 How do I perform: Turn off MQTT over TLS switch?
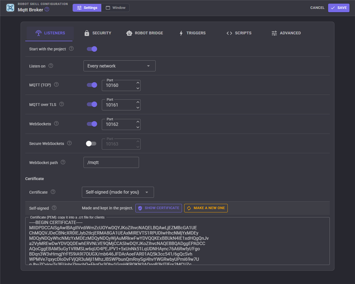click(92, 104)
